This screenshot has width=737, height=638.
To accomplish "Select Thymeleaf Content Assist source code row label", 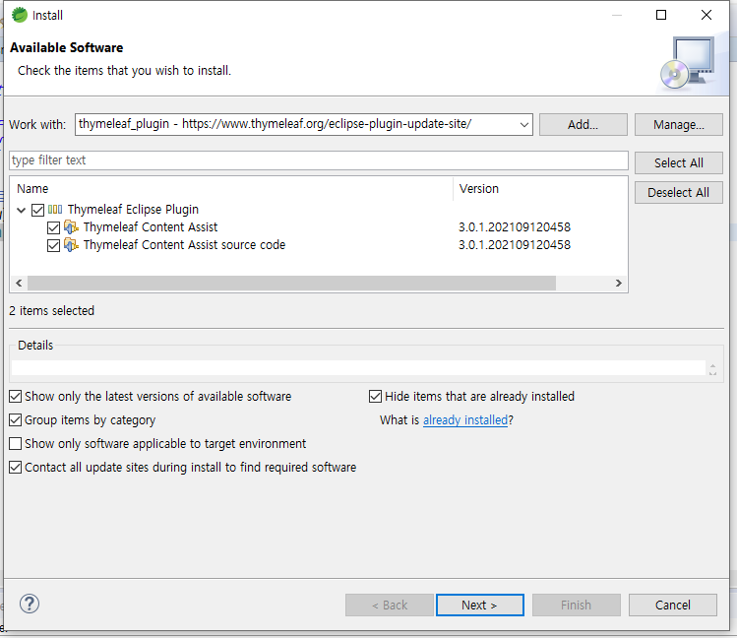I will coord(184,245).
